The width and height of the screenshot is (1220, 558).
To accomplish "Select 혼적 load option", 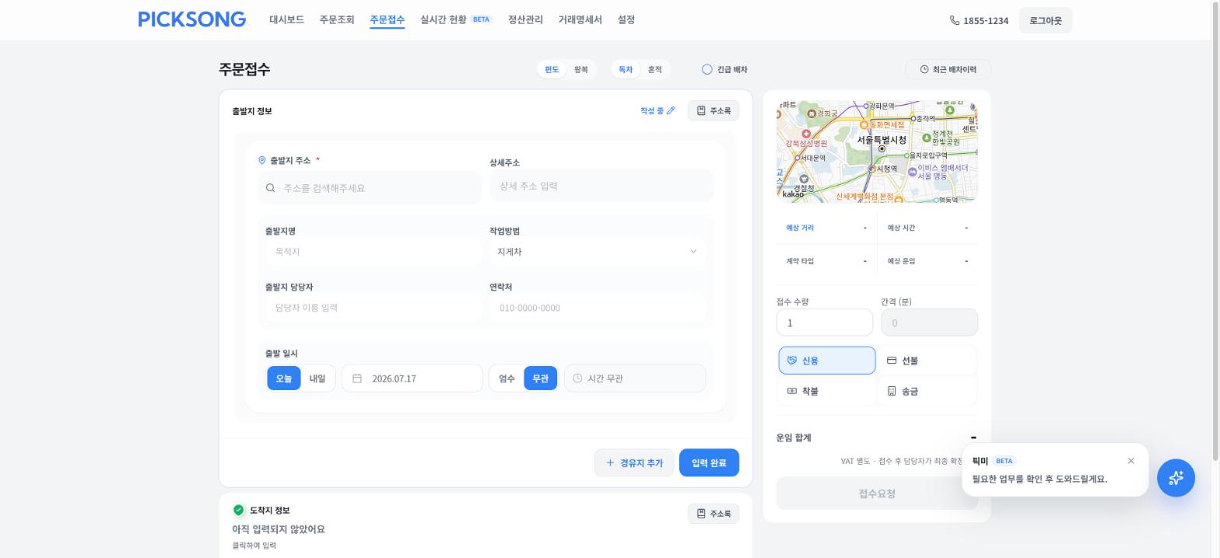I will pyautogui.click(x=655, y=69).
